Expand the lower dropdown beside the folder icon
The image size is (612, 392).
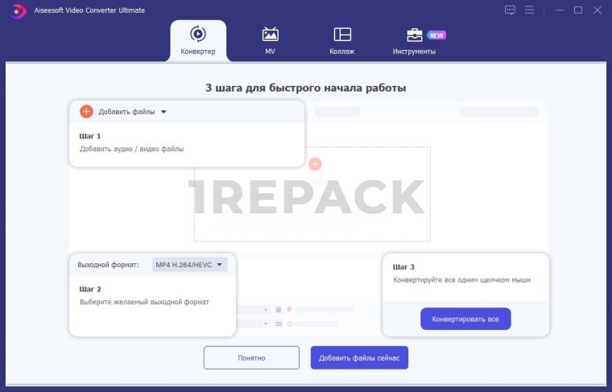(x=266, y=324)
